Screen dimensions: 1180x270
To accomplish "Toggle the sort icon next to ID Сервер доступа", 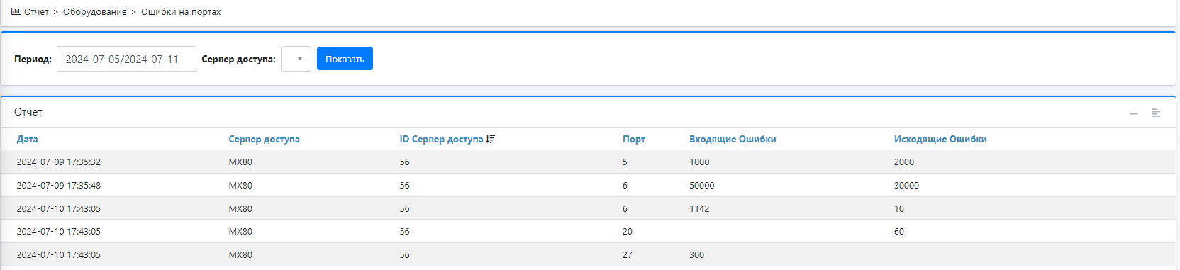I will [x=491, y=139].
